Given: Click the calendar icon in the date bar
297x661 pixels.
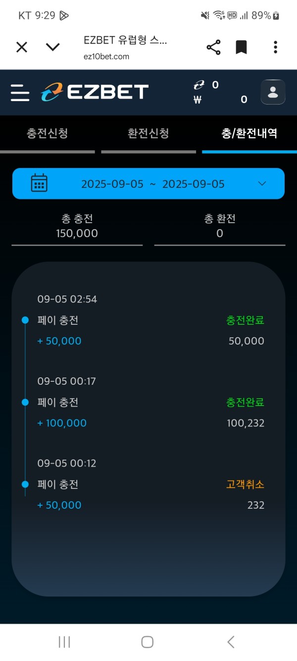Looking at the screenshot, I should (39, 183).
